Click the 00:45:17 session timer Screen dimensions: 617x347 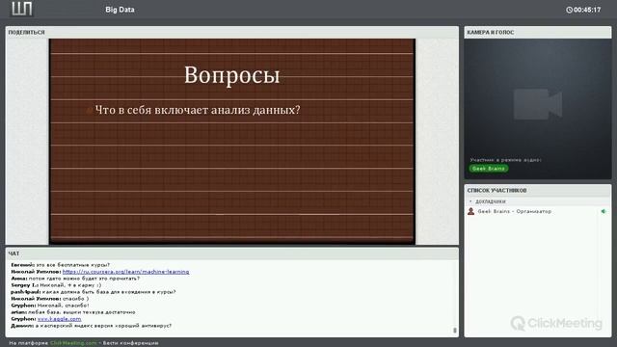[587, 10]
